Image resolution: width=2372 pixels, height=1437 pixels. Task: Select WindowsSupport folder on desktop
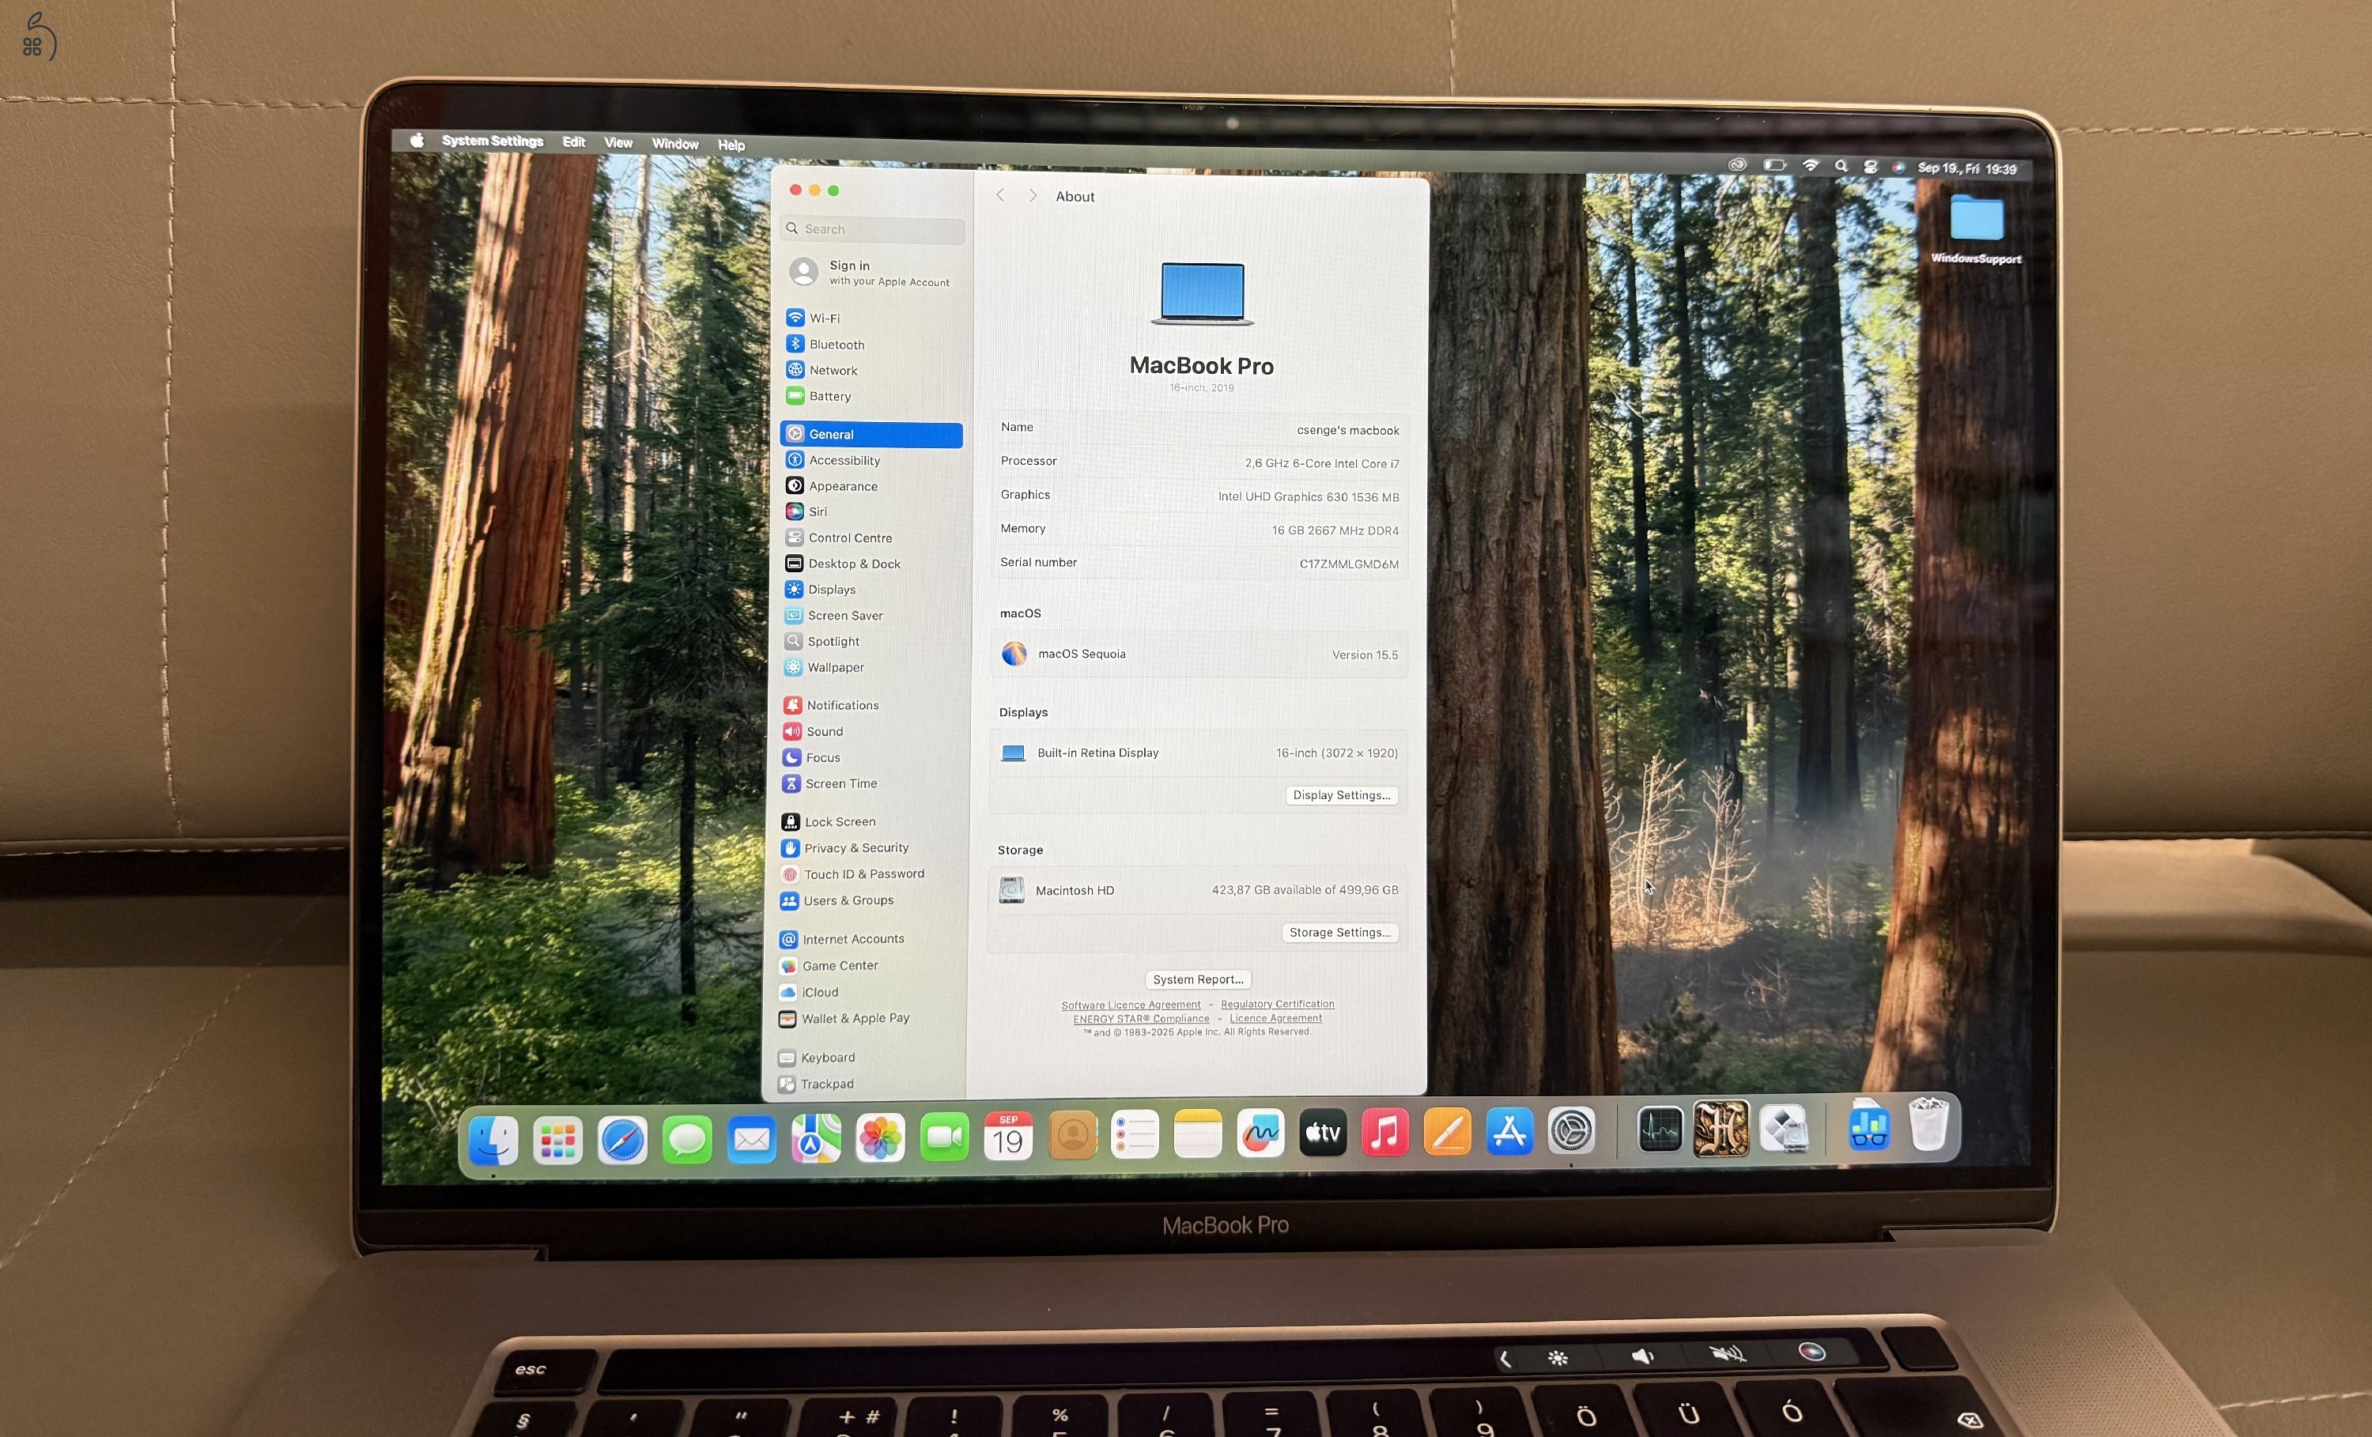coord(1977,229)
